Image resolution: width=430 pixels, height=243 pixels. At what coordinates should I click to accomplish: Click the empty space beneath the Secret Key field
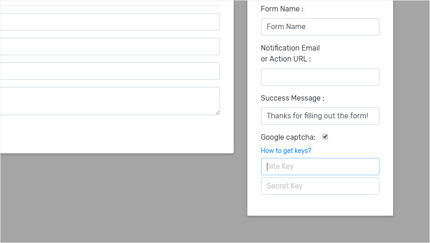[x=320, y=205]
